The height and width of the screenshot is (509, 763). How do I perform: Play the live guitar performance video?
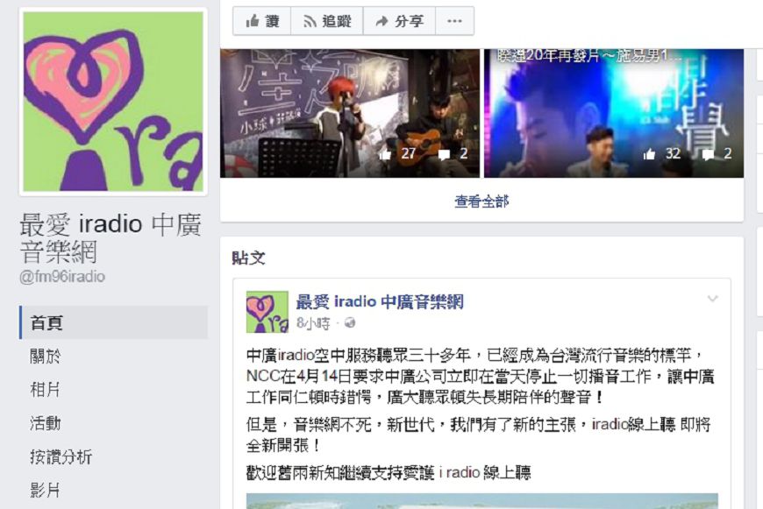point(350,113)
